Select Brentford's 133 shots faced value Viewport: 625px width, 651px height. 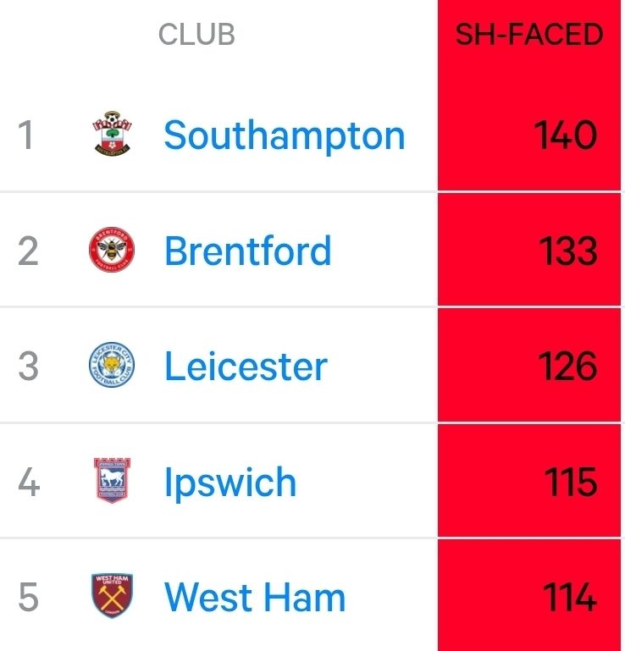[x=568, y=251]
